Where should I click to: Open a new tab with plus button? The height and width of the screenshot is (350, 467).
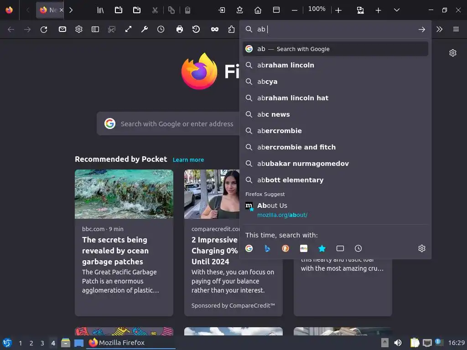(x=378, y=10)
